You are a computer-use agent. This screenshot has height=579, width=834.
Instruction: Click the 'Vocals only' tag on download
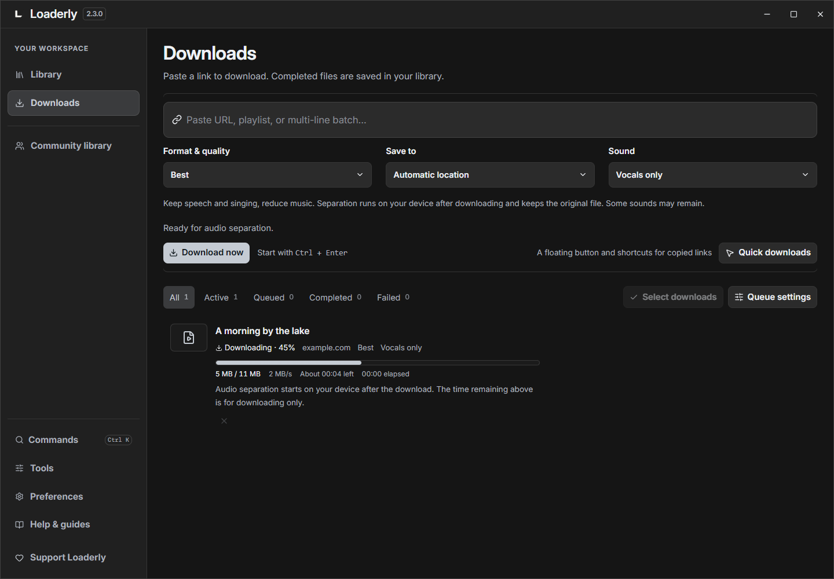[401, 348]
